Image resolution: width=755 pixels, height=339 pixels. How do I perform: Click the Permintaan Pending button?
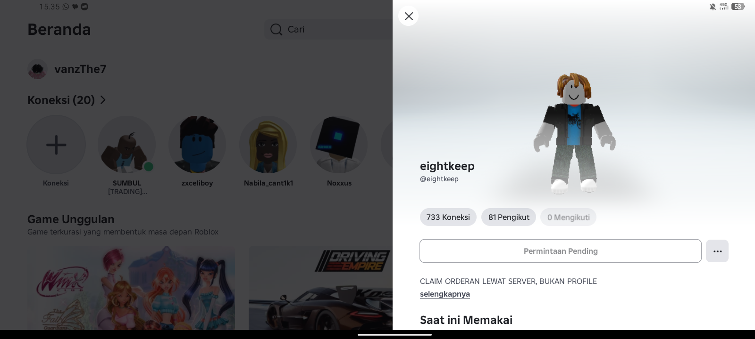coord(561,251)
